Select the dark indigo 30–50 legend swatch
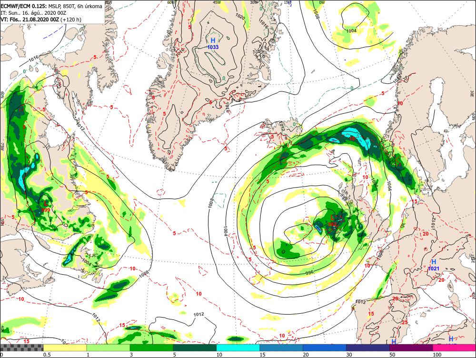 [x=367, y=348]
